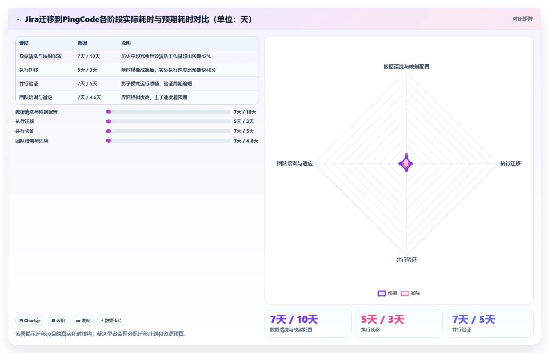
Task: Click the 执行迁移 caption in the data card
Action: (x=370, y=330)
